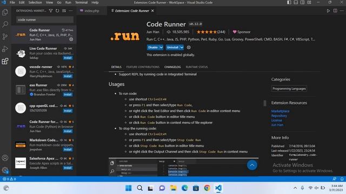Open Manage gear in activity bar
The image size is (346, 194).
(5, 170)
